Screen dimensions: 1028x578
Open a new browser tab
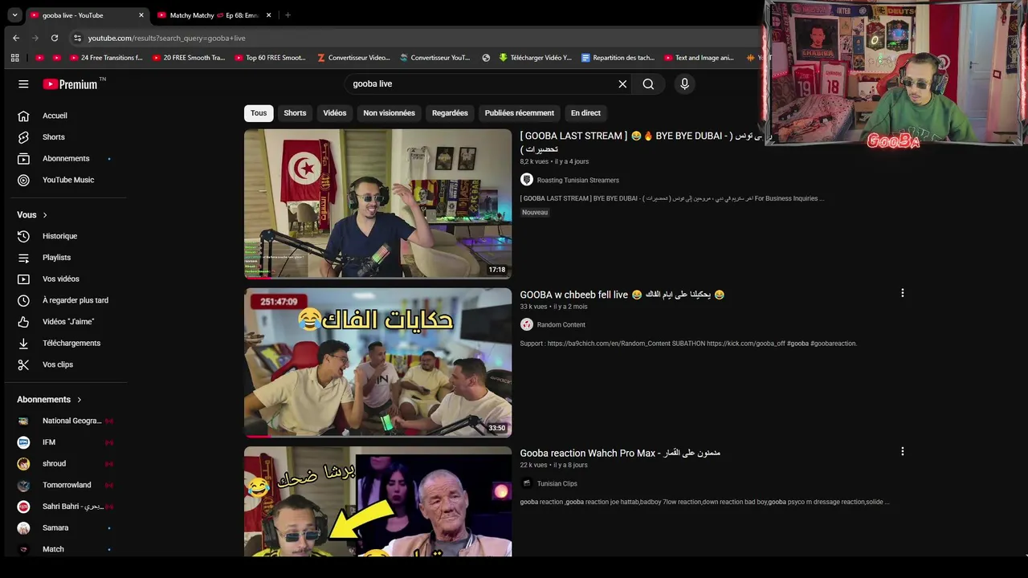[x=288, y=15]
